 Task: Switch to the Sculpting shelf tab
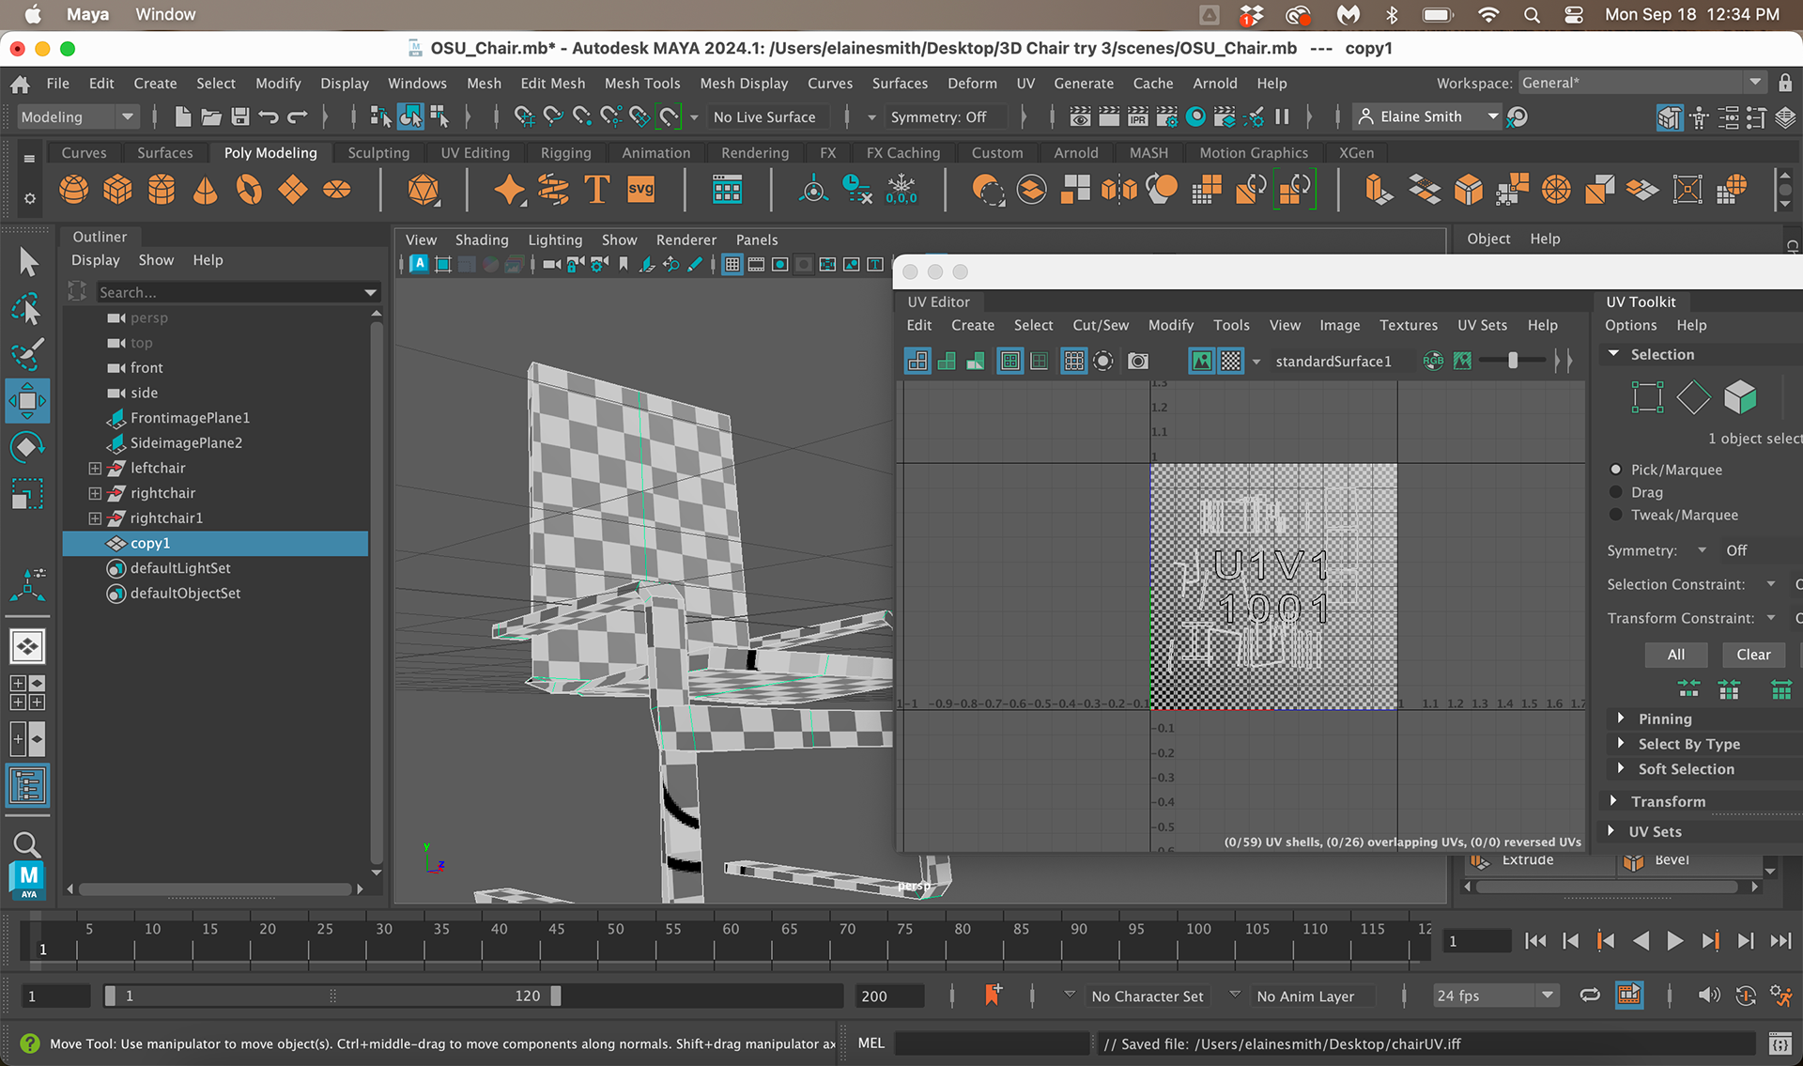[x=378, y=152]
